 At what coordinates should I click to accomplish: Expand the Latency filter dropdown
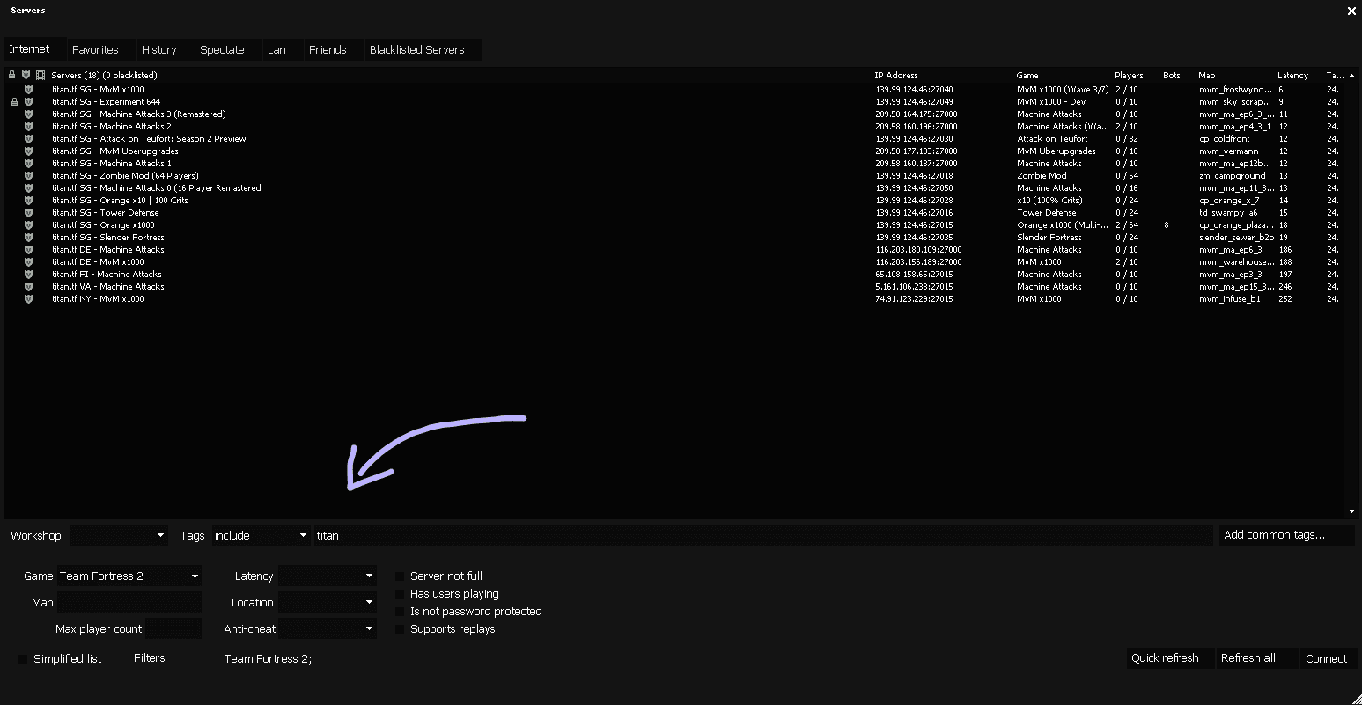pyautogui.click(x=328, y=576)
